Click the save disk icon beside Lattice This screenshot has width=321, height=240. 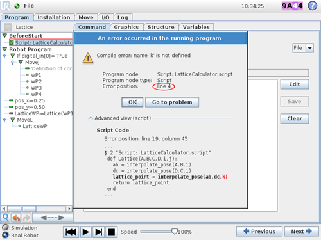tap(8, 27)
